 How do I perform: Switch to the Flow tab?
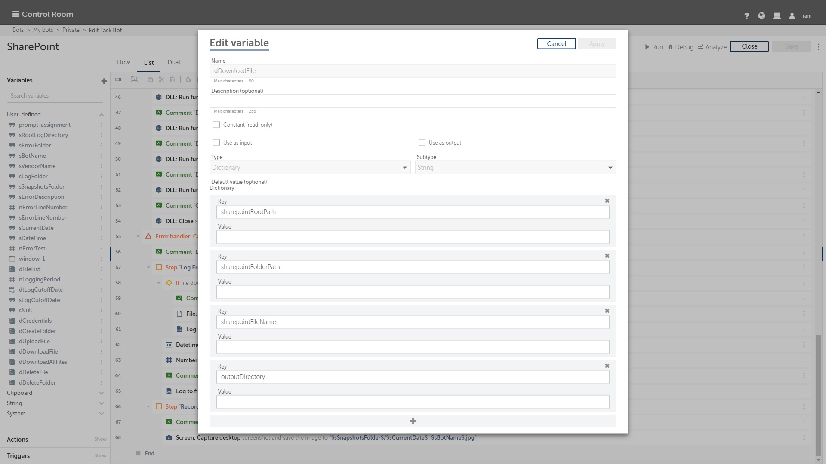(x=123, y=62)
